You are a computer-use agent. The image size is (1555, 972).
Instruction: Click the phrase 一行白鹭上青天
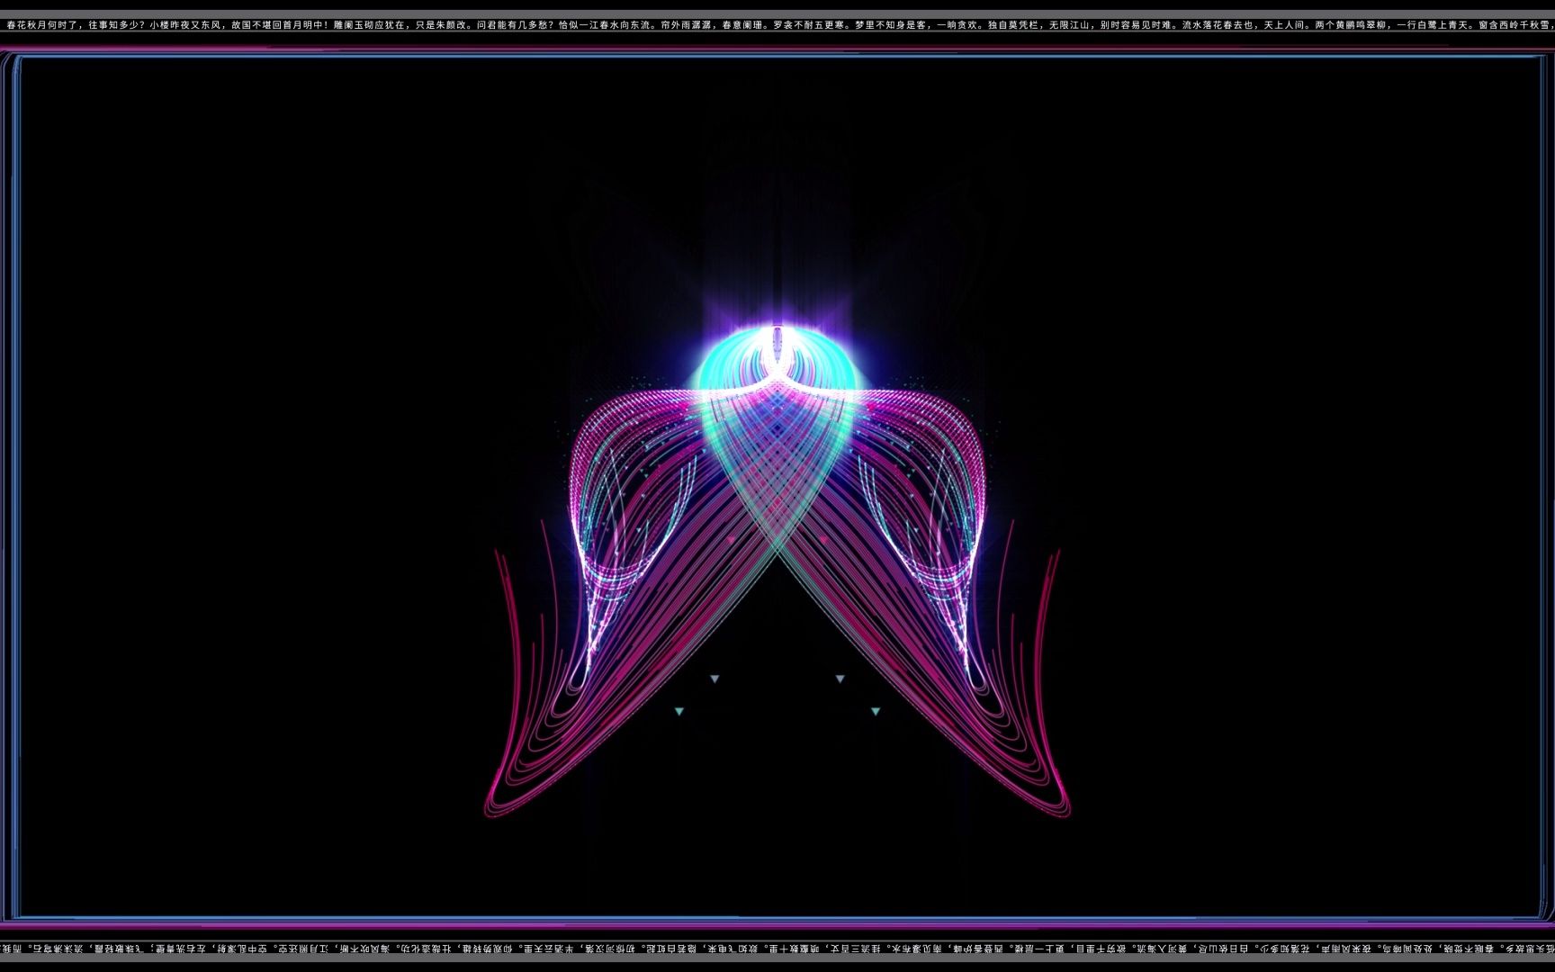click(1432, 25)
